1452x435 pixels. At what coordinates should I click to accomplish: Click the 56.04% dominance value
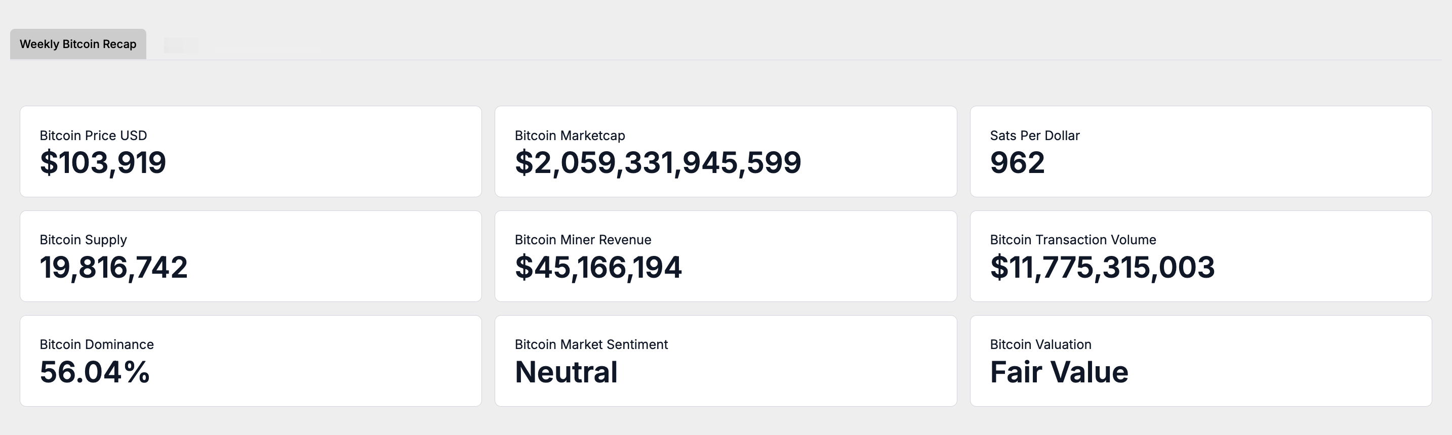(x=95, y=372)
